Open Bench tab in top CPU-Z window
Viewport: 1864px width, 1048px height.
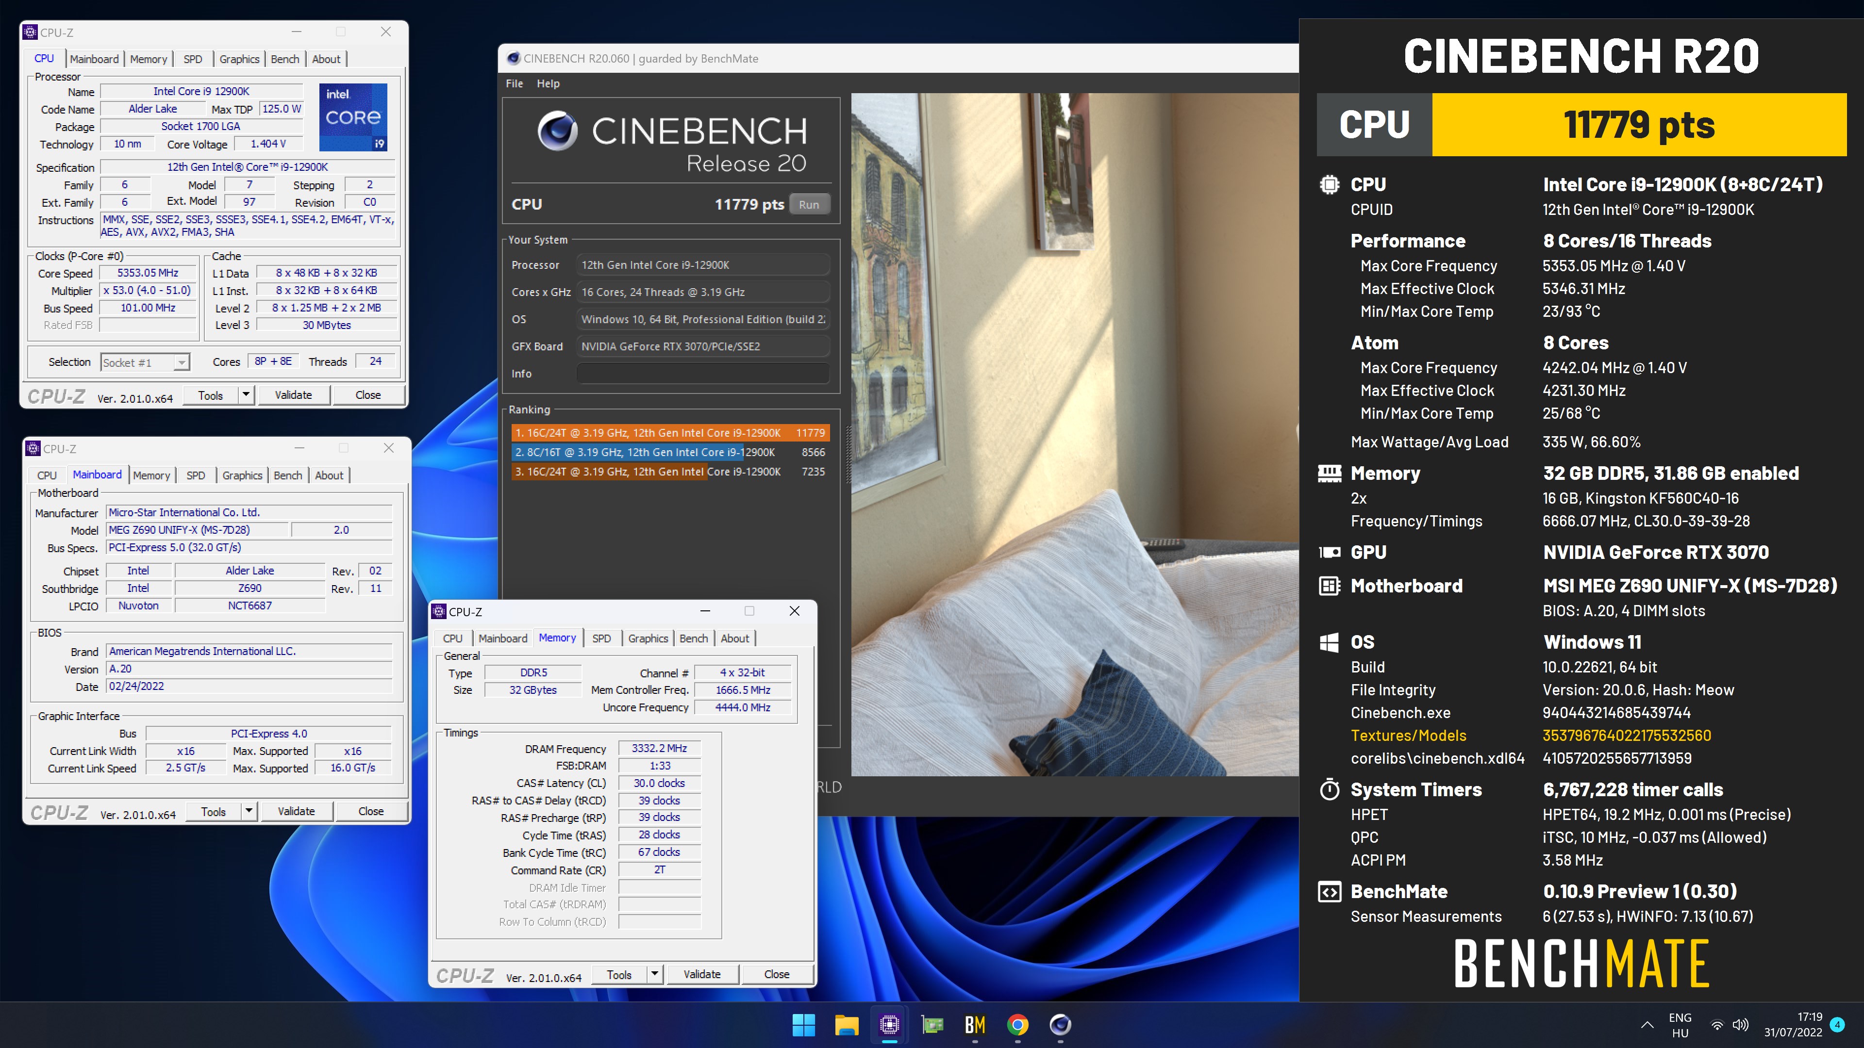285,59
